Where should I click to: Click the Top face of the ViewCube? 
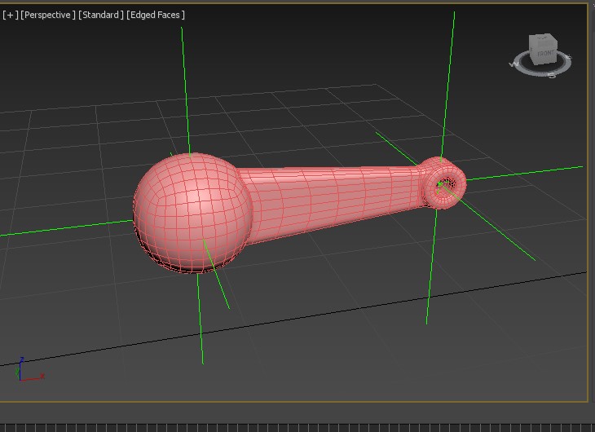coord(543,38)
